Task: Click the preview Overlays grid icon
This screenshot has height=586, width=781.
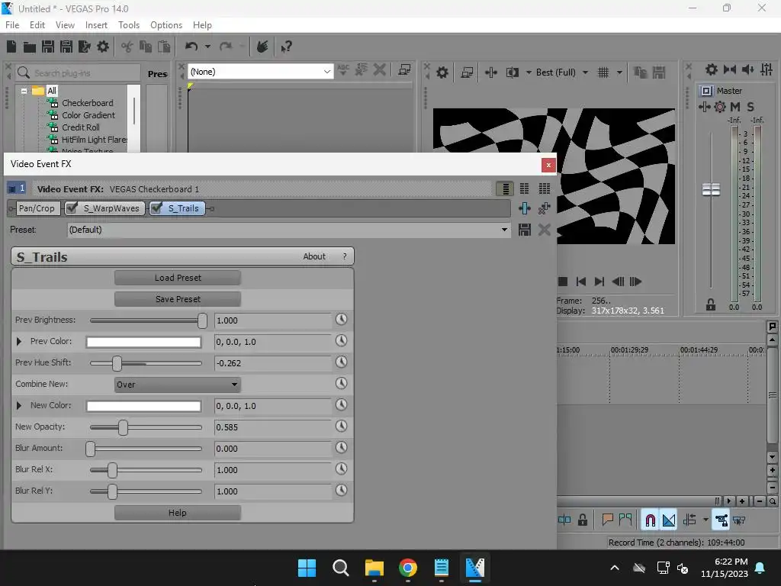Action: coord(603,72)
